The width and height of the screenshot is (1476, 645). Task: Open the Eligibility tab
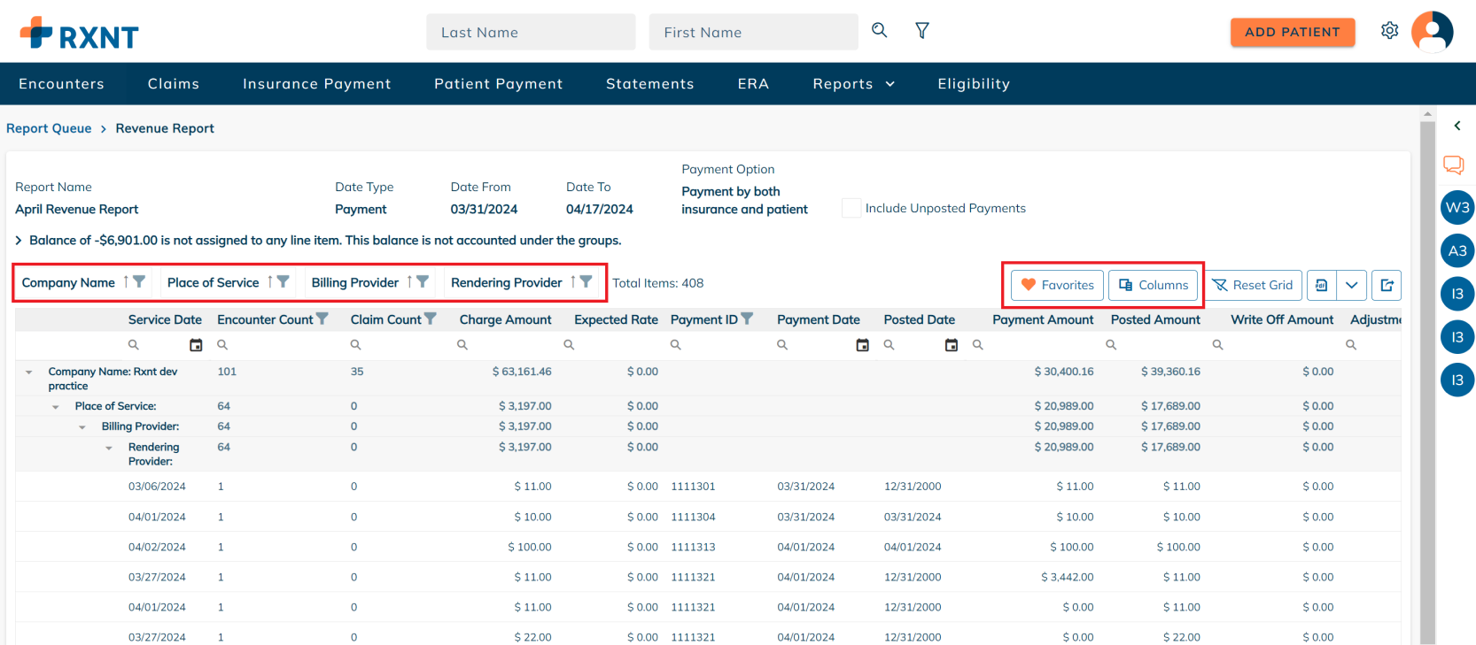974,84
